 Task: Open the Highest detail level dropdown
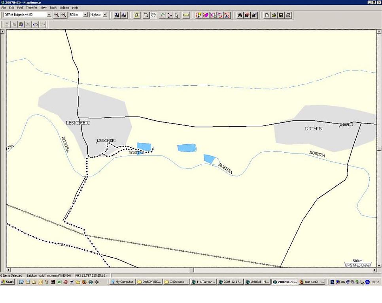105,15
